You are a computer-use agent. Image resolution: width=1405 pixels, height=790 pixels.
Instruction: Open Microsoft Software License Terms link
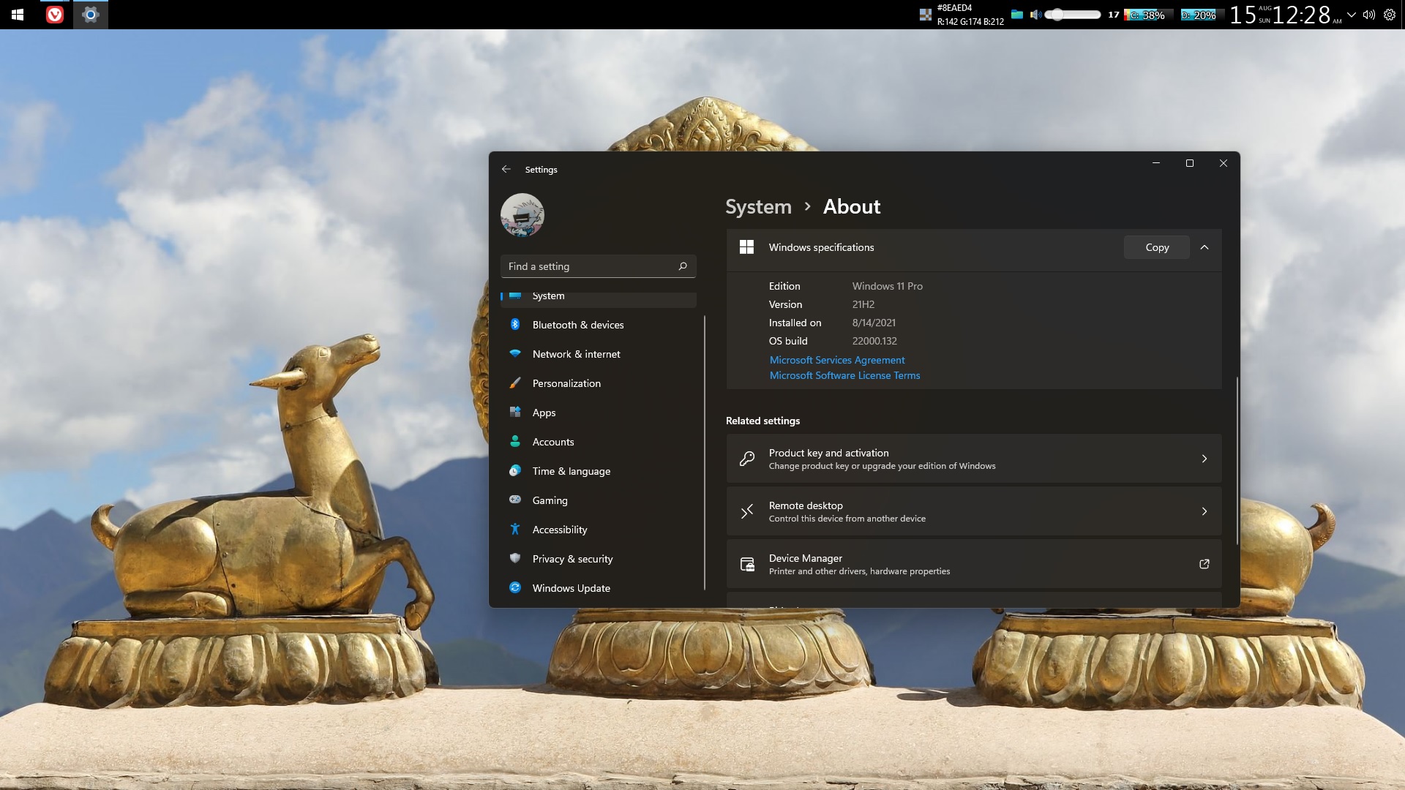[x=844, y=375]
